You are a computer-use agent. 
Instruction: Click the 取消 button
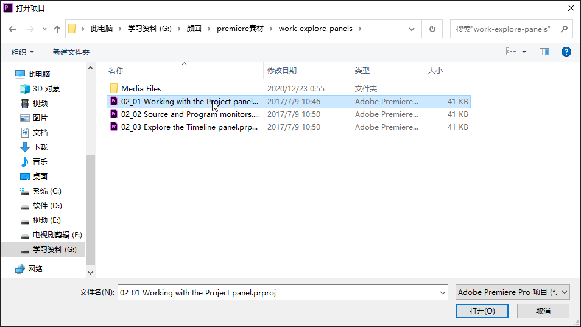click(x=543, y=311)
